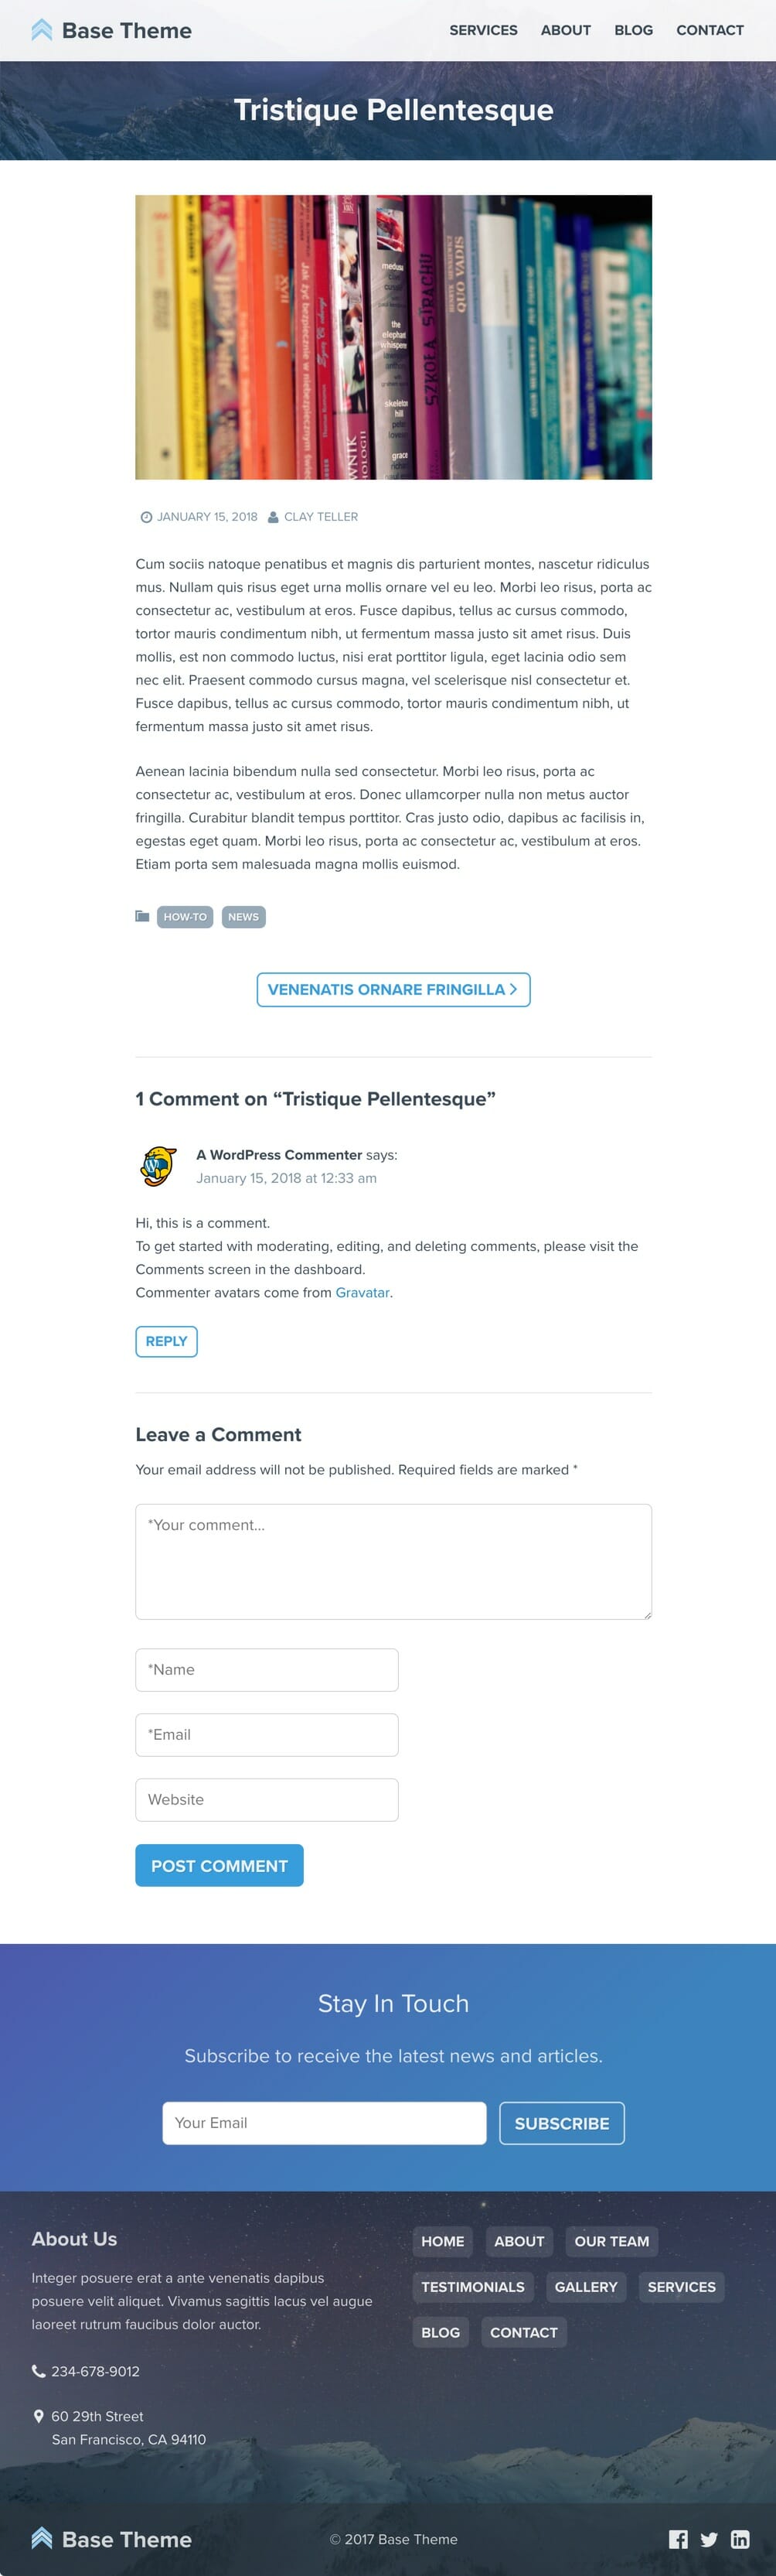This screenshot has width=776, height=2576.
Task: Open the Facebook icon in footer
Action: pos(678,2539)
